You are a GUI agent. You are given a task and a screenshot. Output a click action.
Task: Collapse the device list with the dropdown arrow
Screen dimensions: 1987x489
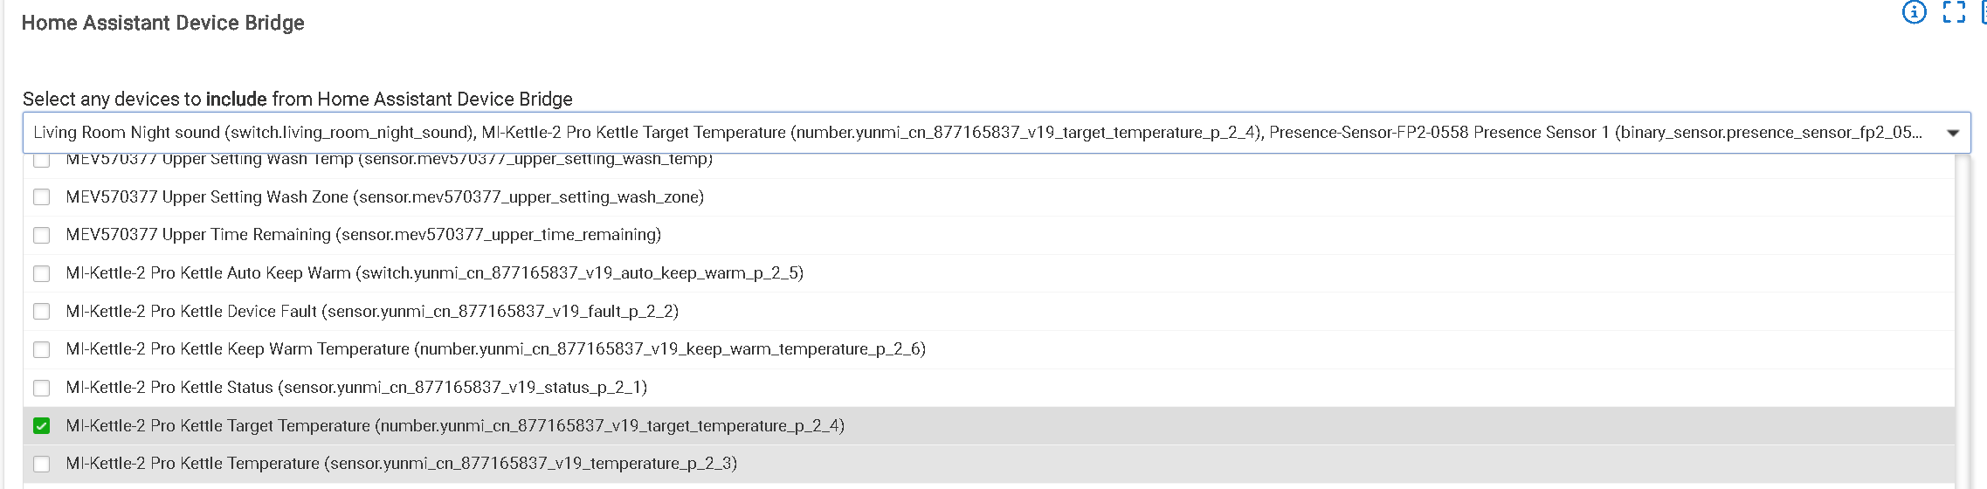(1953, 133)
